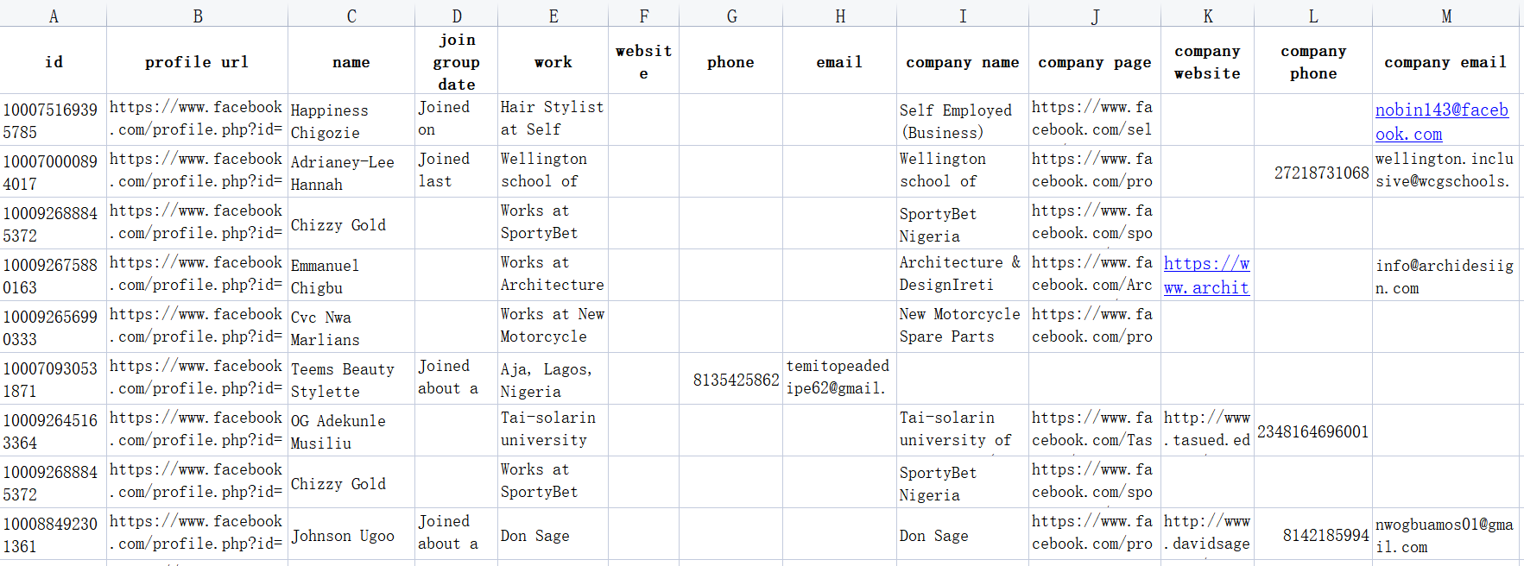The width and height of the screenshot is (1524, 566).
Task: Select company website cell 'http://www.davidsage'
Action: click(x=1208, y=534)
